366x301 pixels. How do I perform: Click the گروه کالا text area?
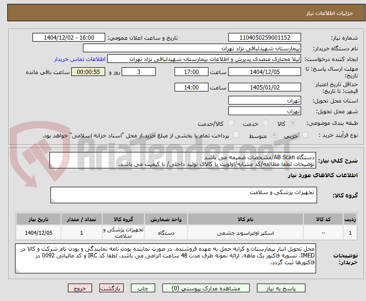click(183, 195)
